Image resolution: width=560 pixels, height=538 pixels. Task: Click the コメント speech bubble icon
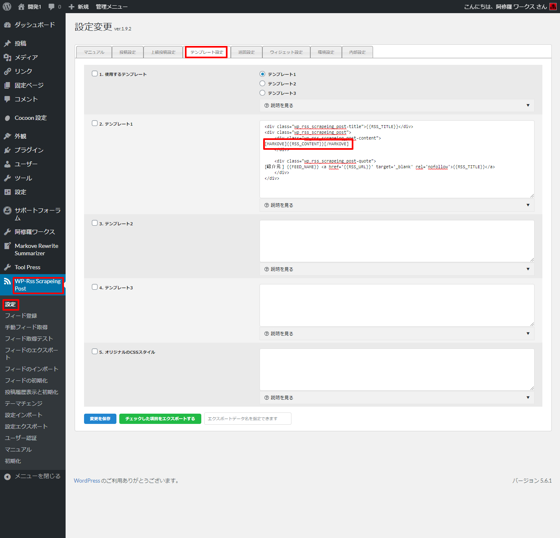click(7, 99)
